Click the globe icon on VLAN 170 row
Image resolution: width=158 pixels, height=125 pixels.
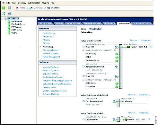[116, 76]
